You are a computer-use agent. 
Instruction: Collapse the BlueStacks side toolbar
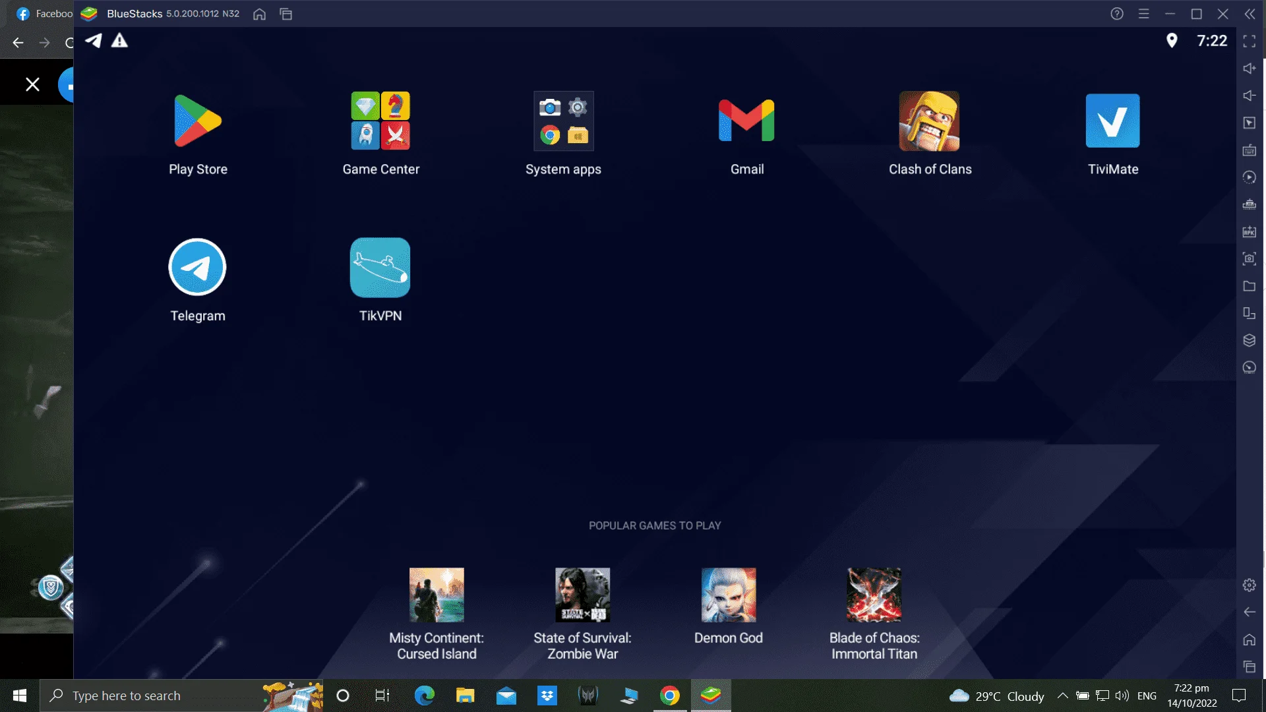1250,14
